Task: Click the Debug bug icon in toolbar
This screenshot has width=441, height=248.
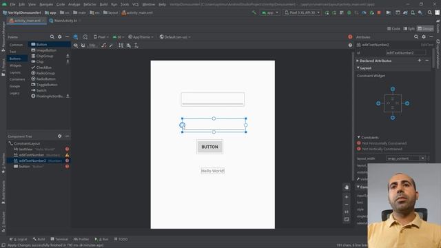Action: pos(349,12)
